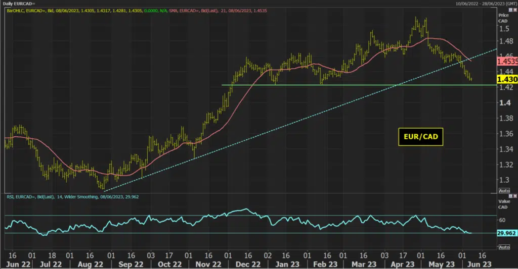Click the yellow 1.430 last price tag

click(507, 79)
